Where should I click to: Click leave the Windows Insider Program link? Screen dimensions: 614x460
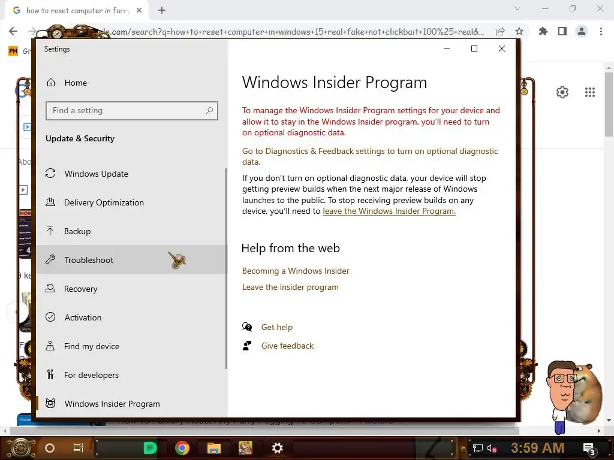[x=389, y=211]
